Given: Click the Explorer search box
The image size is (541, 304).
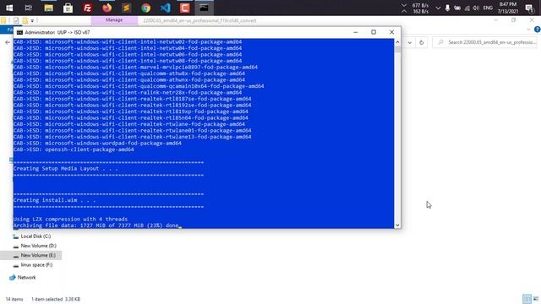Looking at the screenshot, I should pyautogui.click(x=484, y=42).
